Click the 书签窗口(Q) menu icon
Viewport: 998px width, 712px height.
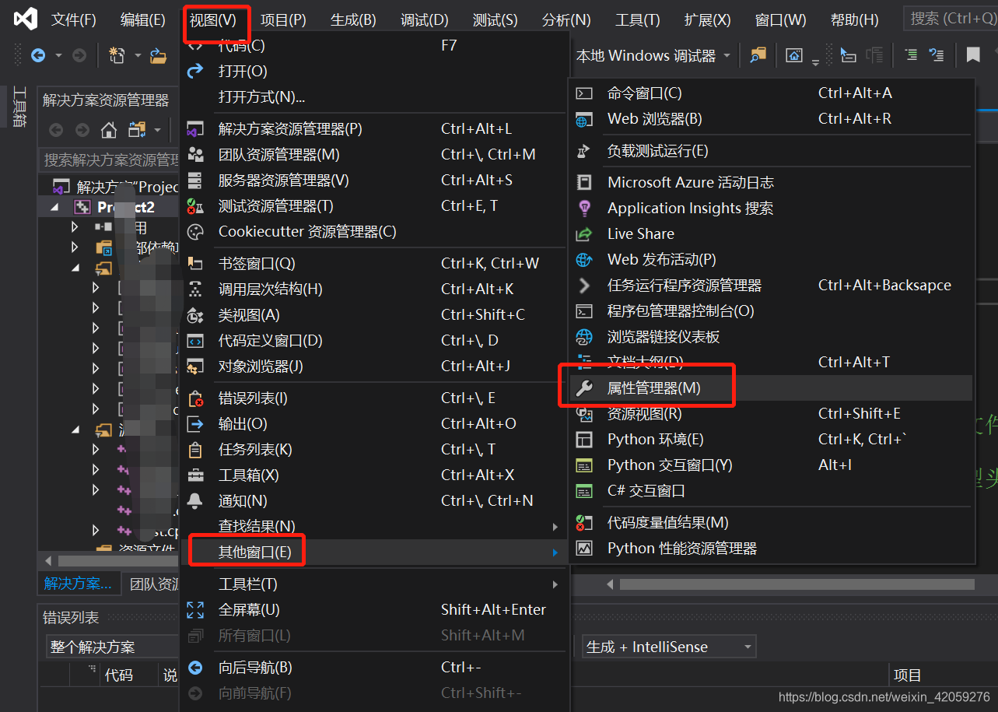click(x=195, y=264)
